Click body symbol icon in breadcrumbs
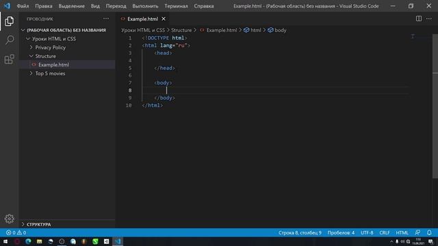The height and width of the screenshot is (246, 438). point(270,30)
